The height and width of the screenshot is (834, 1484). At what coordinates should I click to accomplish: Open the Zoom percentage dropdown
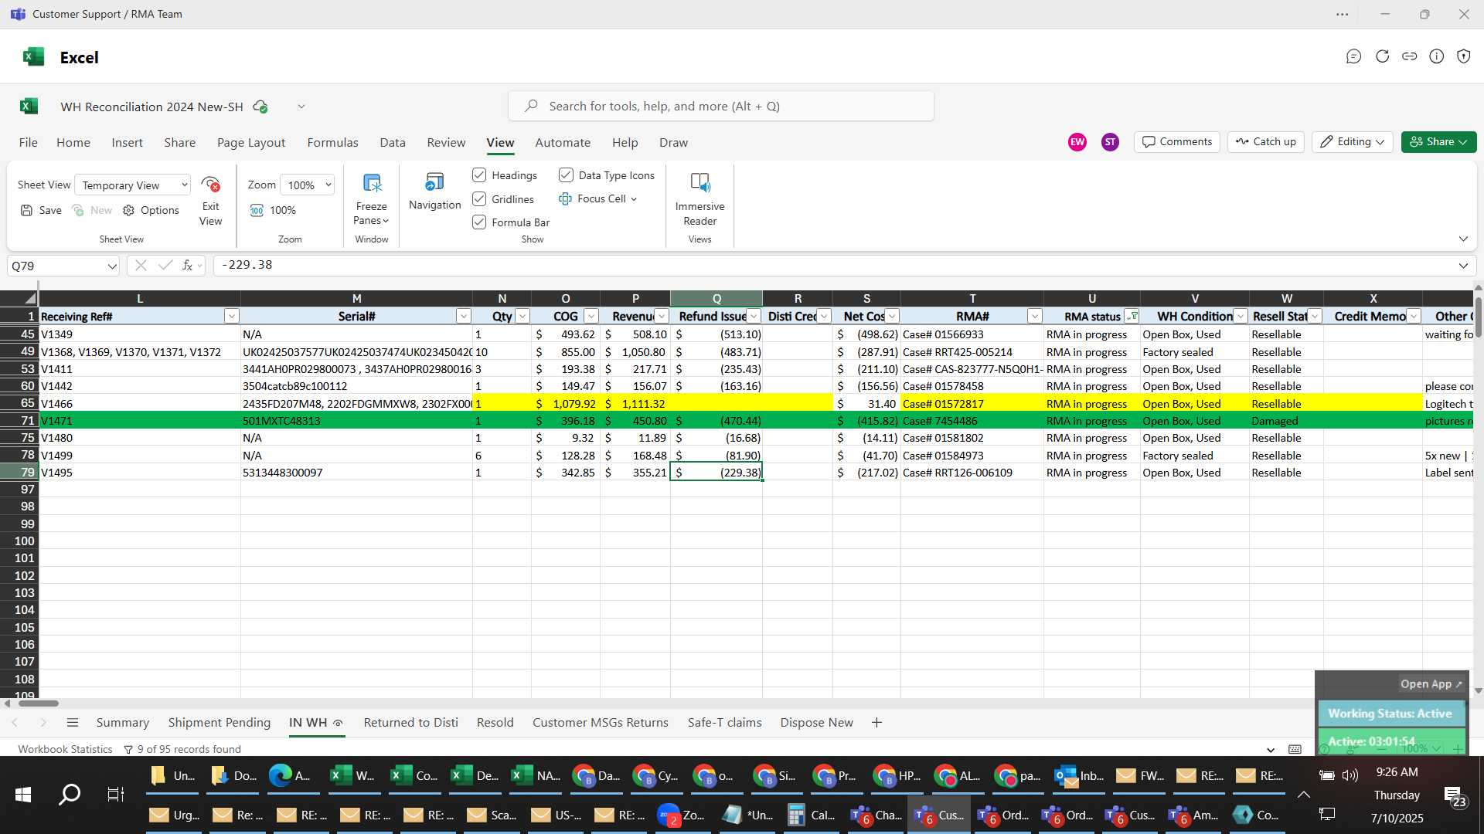point(308,185)
